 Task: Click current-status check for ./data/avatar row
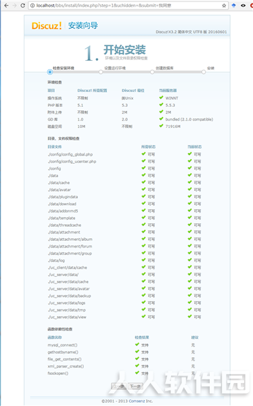coord(190,189)
